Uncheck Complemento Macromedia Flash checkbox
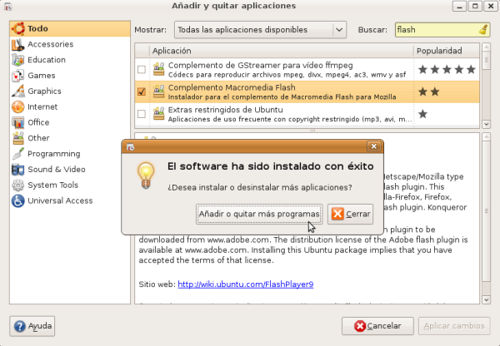Image resolution: width=500 pixels, height=346 pixels. pos(141,91)
